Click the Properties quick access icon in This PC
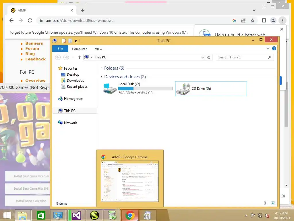 64,41
